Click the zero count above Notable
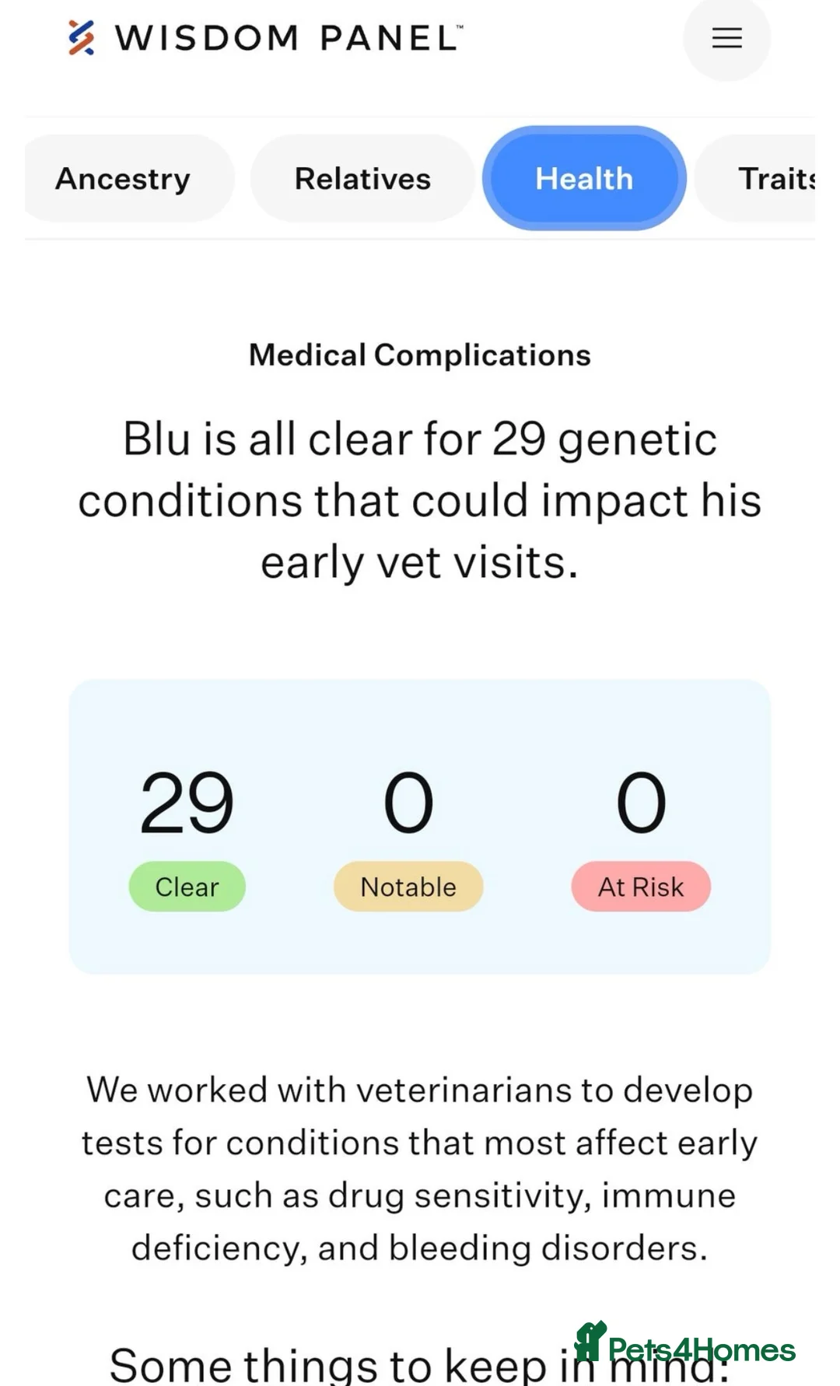The image size is (840, 1386). pyautogui.click(x=408, y=803)
